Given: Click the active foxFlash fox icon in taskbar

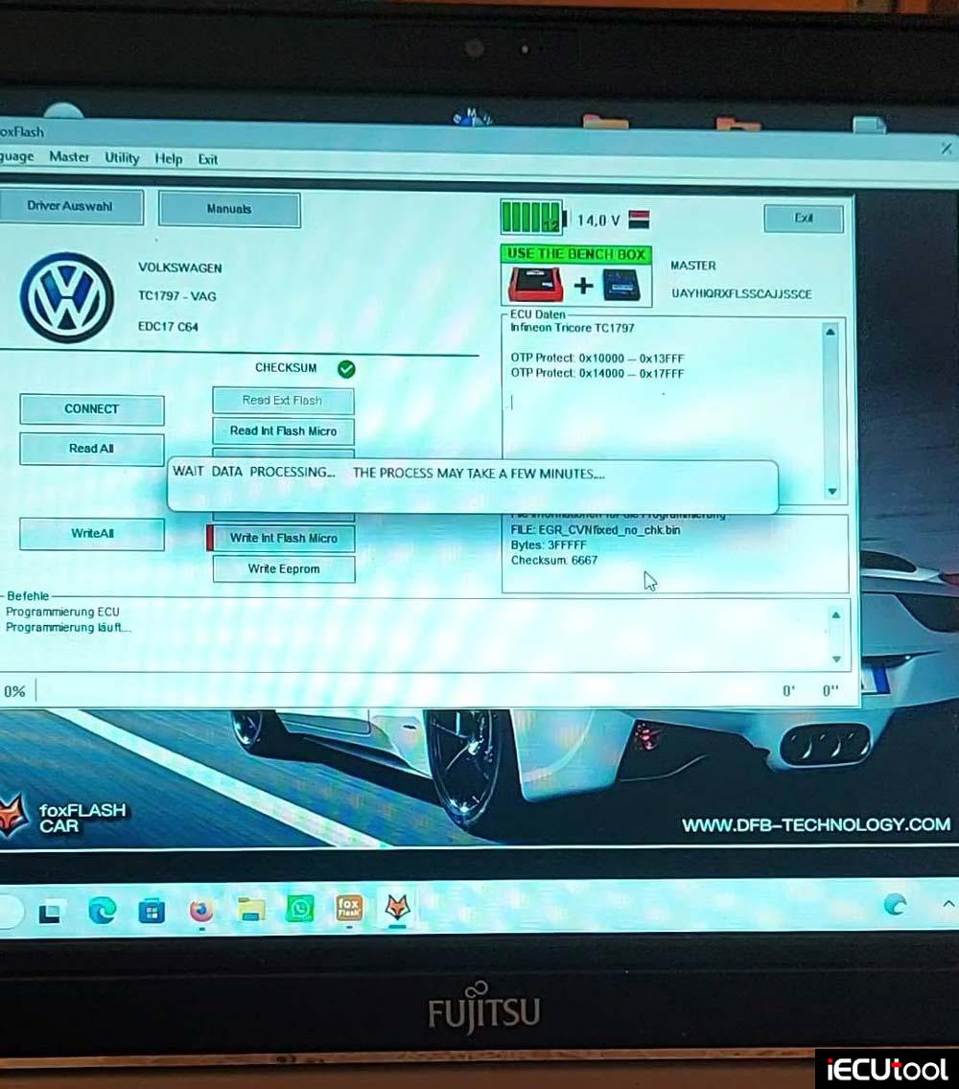Looking at the screenshot, I should pyautogui.click(x=397, y=907).
